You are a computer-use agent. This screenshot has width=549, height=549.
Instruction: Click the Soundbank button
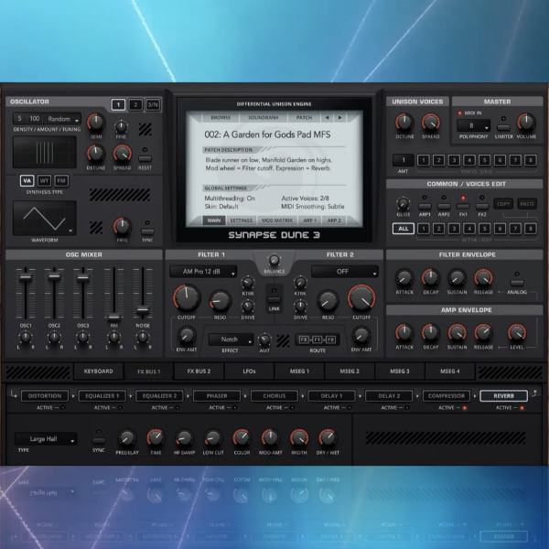tap(264, 118)
